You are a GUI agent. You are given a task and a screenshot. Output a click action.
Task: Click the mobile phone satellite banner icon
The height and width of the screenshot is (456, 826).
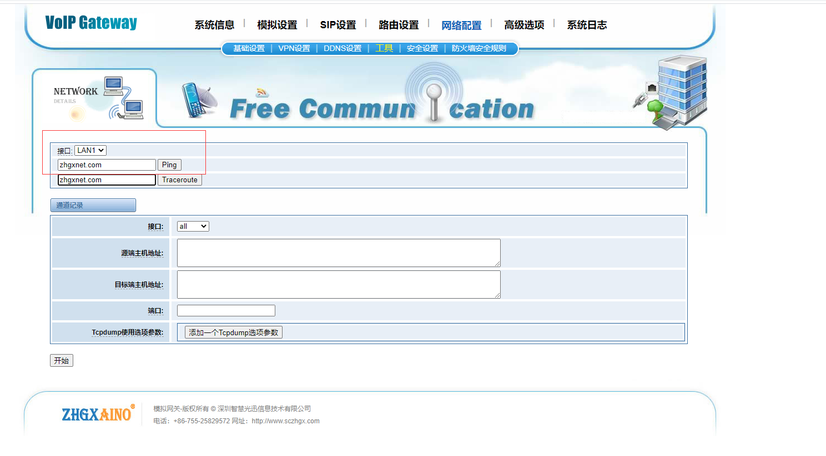click(198, 100)
